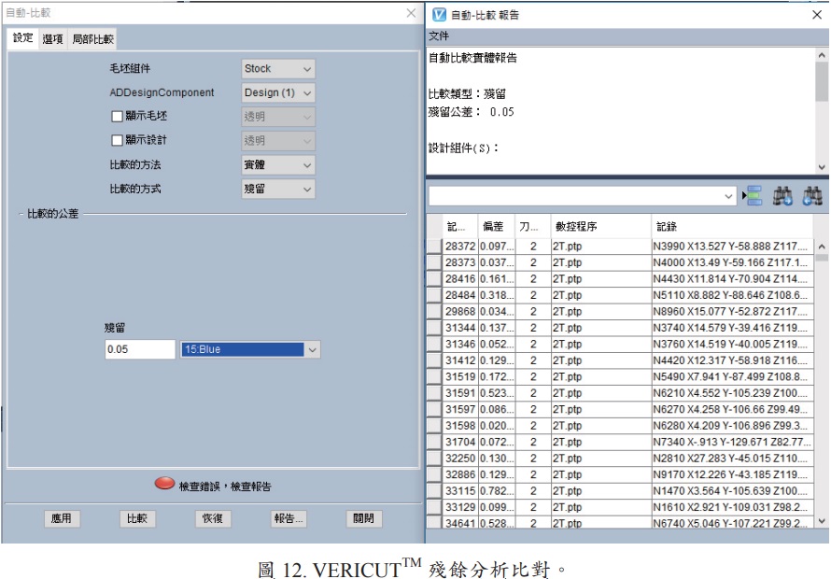Screen dimensions: 831x579
Task: Toggle the row selector box for record 31591
Action: tap(434, 393)
